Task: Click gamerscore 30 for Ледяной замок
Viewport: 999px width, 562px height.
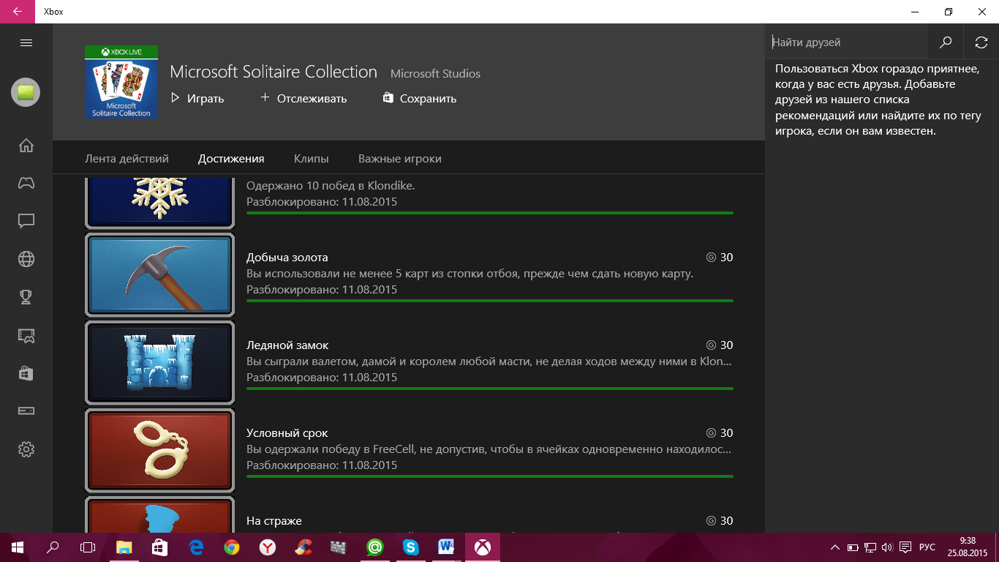Action: 720,345
